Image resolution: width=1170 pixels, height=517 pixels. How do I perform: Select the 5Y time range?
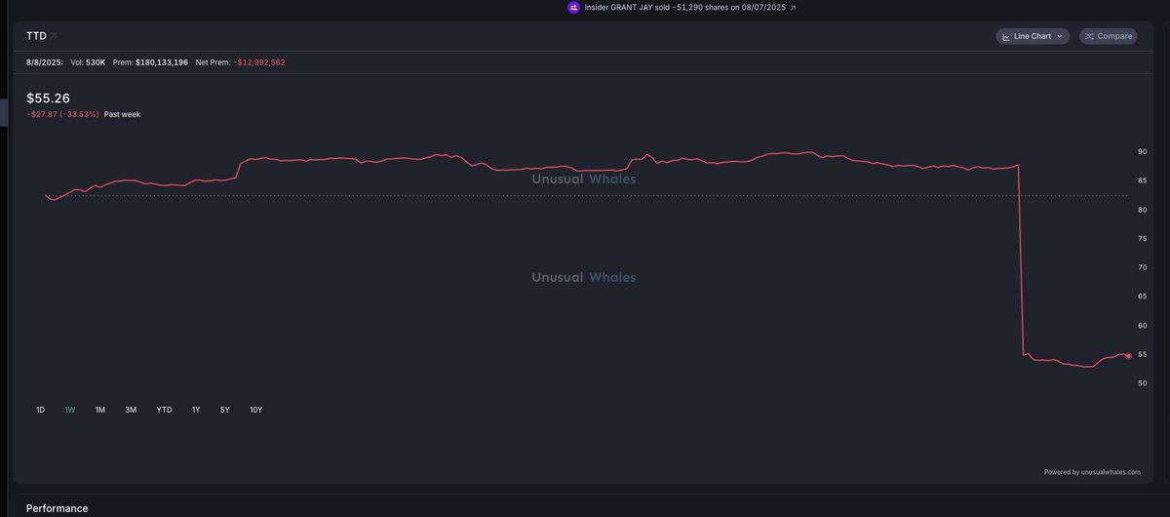[224, 410]
